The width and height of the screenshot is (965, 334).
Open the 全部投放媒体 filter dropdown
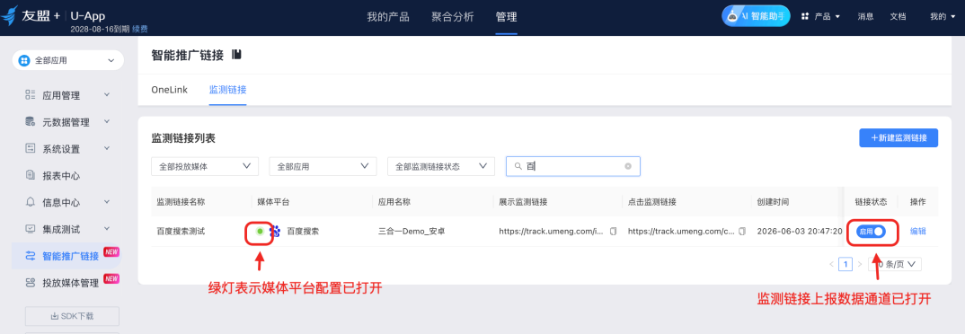(204, 166)
